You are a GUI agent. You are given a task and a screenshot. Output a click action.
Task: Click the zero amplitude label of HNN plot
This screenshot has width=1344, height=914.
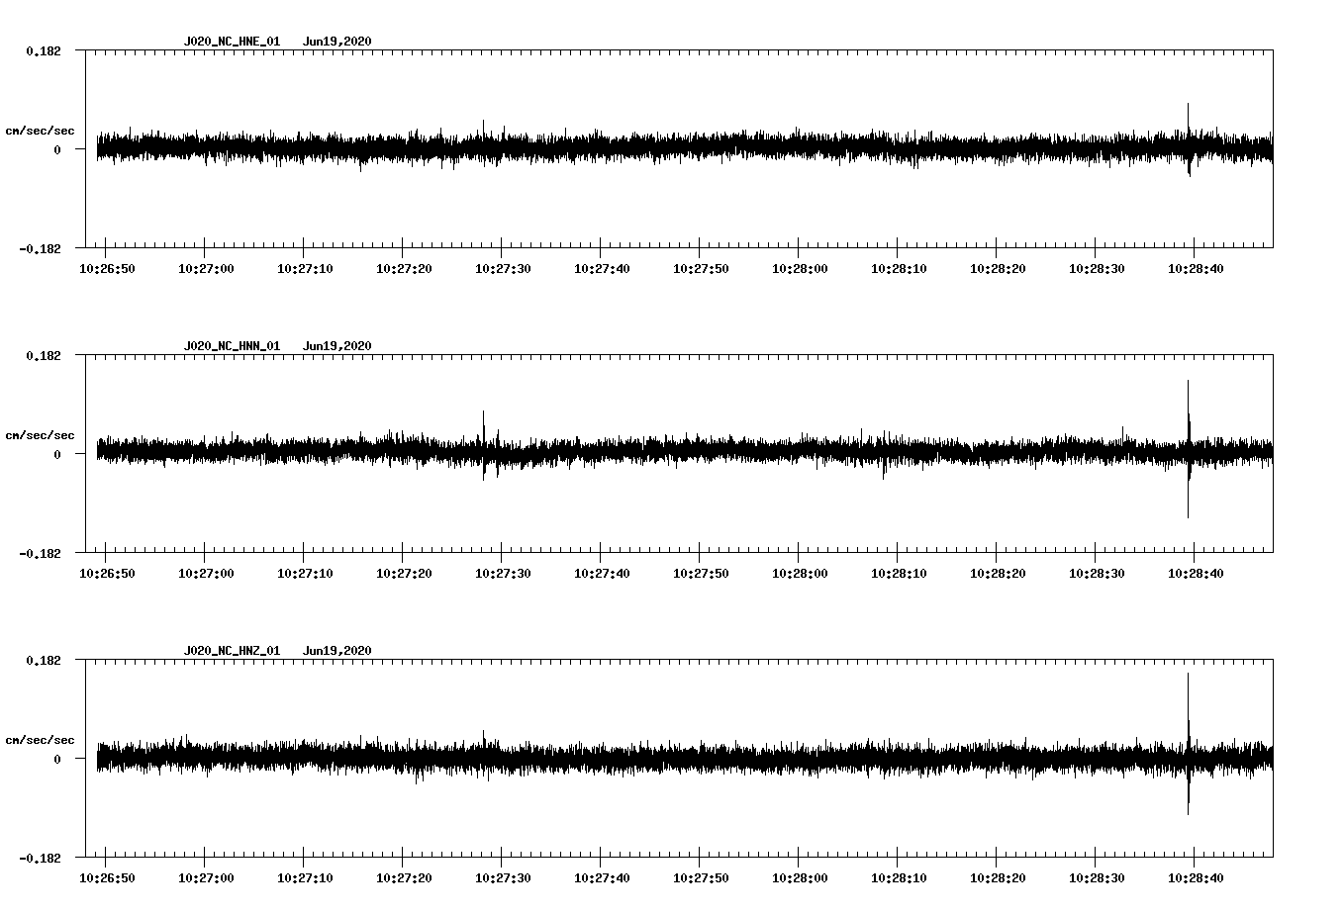point(57,454)
